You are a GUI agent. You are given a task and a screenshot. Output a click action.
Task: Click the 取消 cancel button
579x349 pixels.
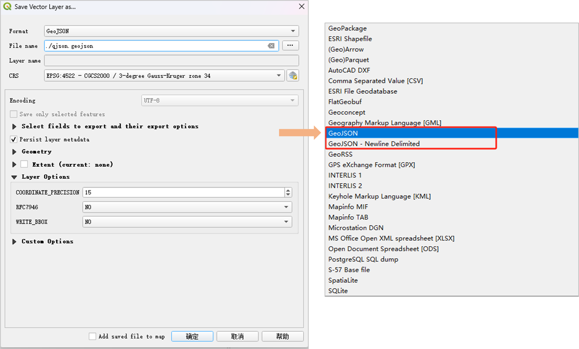tap(237, 336)
